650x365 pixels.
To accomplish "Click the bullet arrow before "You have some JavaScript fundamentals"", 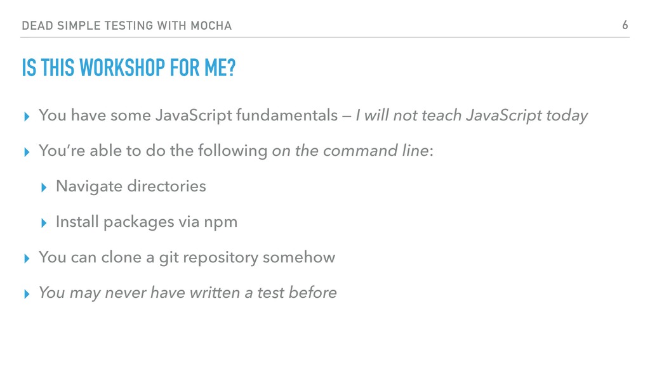I will pos(27,117).
